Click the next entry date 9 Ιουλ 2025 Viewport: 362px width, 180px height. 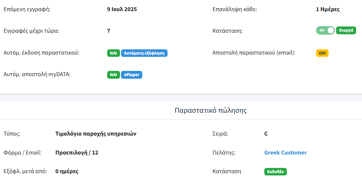coord(122,9)
